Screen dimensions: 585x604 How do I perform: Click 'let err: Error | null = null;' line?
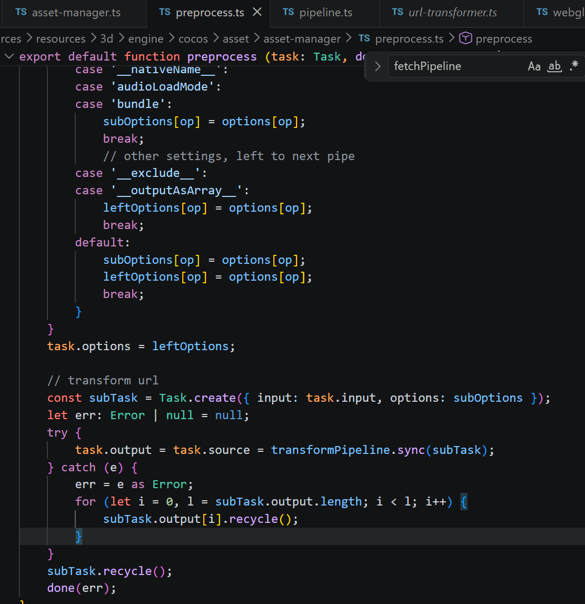coord(148,415)
